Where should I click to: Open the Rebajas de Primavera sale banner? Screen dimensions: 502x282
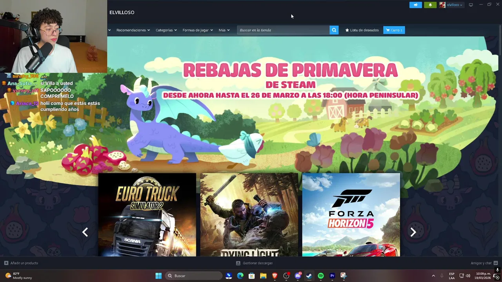290,80
